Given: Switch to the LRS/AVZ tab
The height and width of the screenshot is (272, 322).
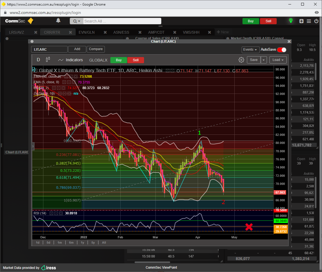Looking at the screenshot, I should (x=17, y=32).
